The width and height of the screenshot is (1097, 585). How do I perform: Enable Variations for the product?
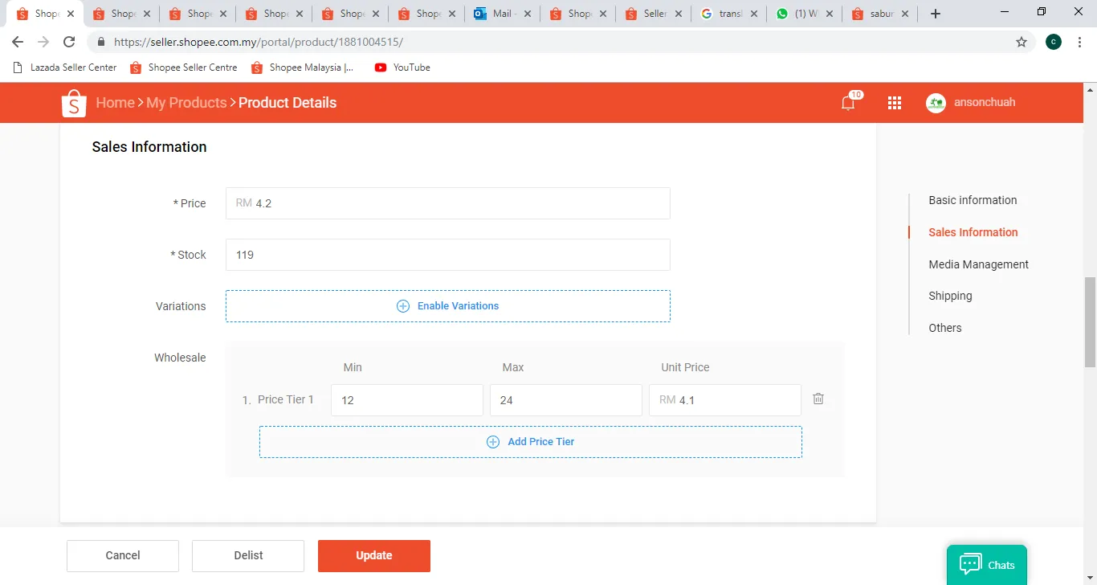[448, 306]
